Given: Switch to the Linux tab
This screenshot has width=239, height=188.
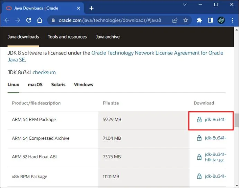Looking at the screenshot, I should point(13,85).
